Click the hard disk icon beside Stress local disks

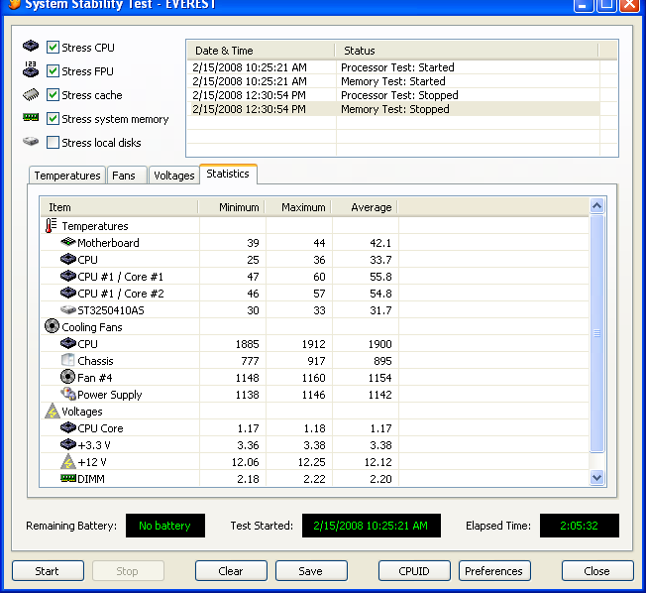(x=31, y=142)
